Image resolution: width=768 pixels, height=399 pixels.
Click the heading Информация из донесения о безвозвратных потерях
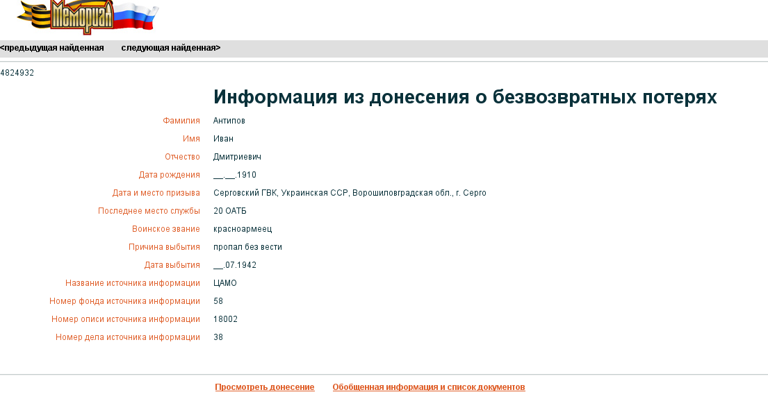pos(464,97)
